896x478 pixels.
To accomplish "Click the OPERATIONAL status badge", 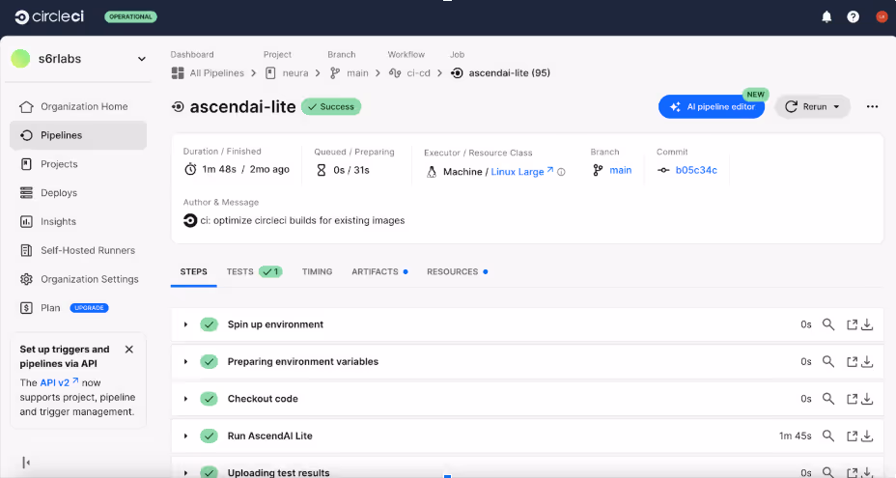I will pyautogui.click(x=131, y=16).
